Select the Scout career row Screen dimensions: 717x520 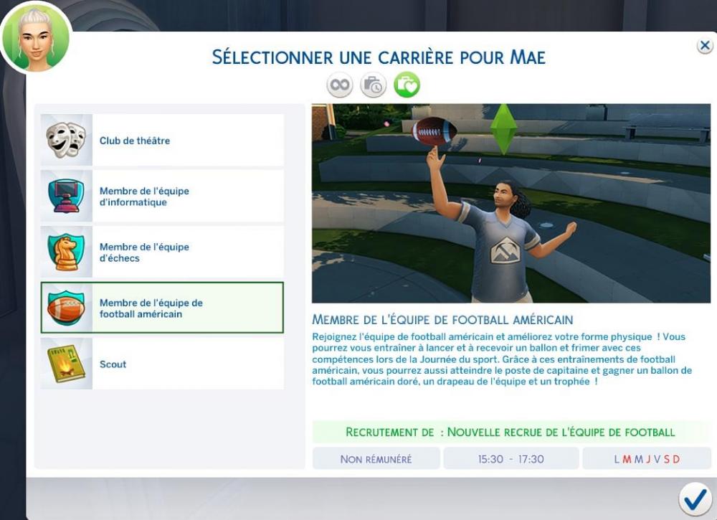pos(162,364)
